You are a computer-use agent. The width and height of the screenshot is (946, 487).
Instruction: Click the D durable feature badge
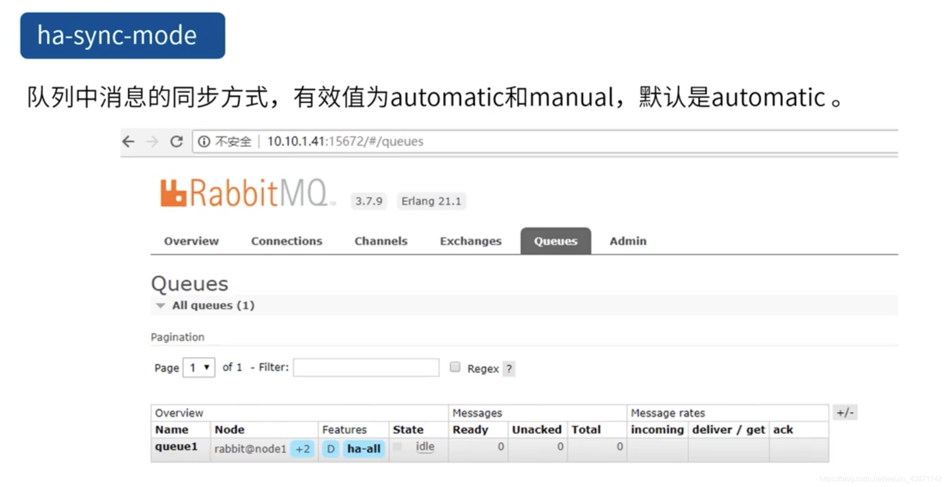pyautogui.click(x=331, y=449)
